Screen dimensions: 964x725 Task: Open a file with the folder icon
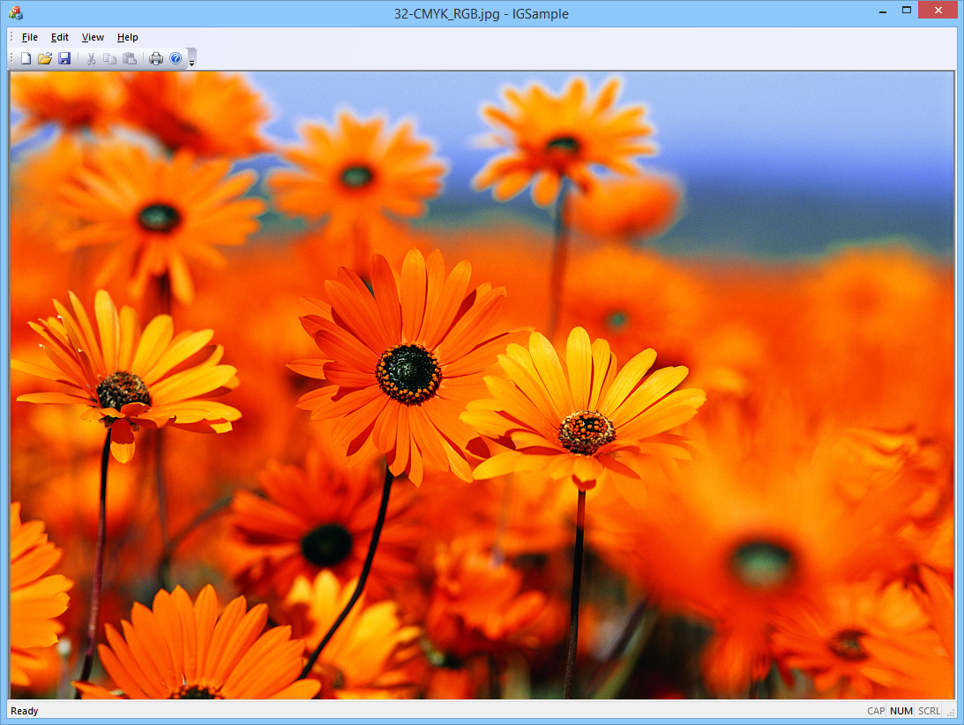(45, 58)
